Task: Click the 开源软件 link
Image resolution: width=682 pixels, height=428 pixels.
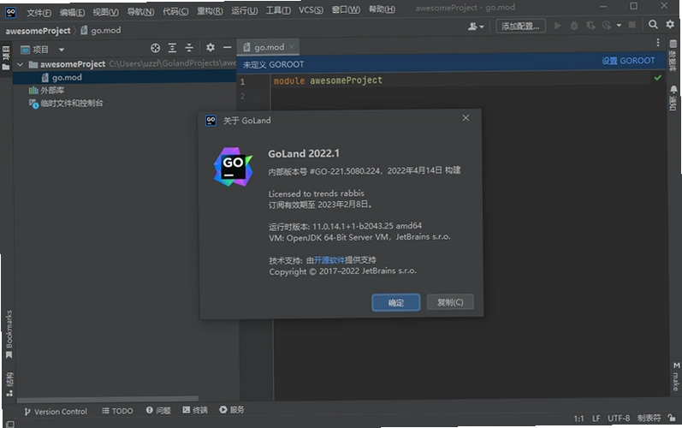Action: click(x=329, y=260)
